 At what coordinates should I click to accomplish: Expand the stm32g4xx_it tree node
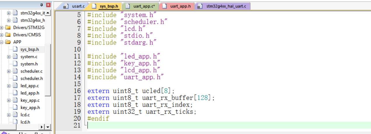9,13
